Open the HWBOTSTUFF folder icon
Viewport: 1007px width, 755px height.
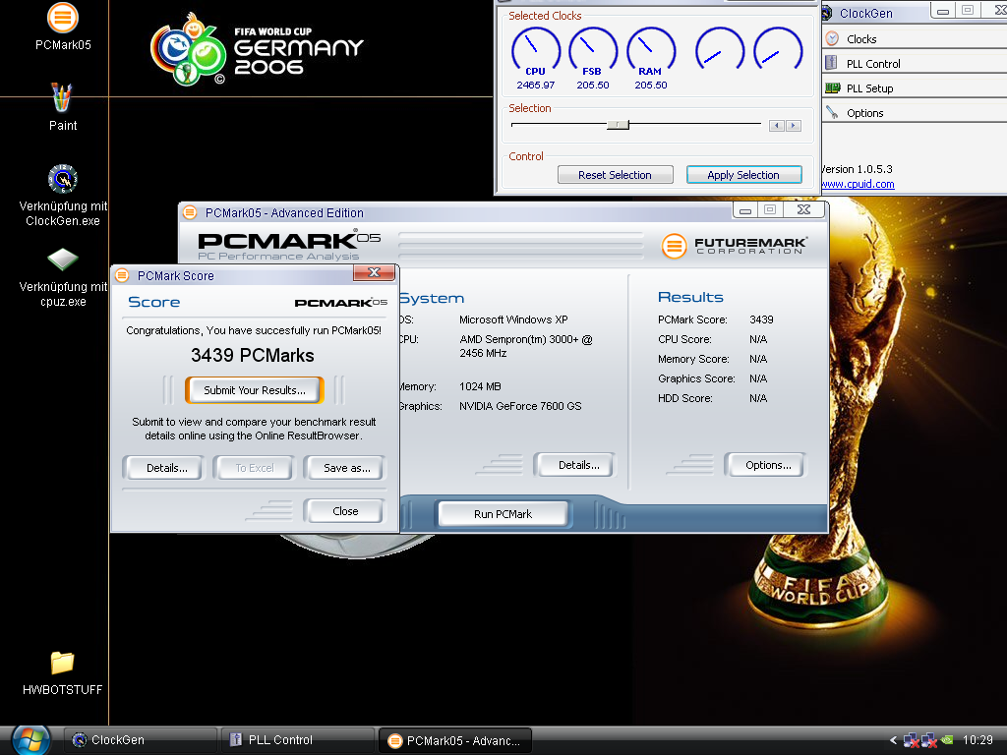coord(62,663)
